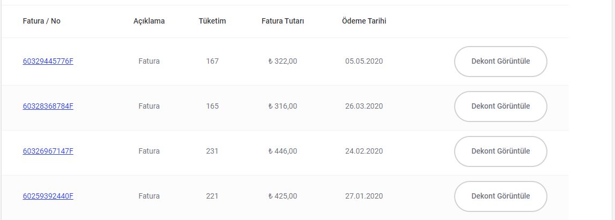Click Dekont Görüntüle for the 05.05.2020 payment
The height and width of the screenshot is (220, 615).
coord(500,62)
